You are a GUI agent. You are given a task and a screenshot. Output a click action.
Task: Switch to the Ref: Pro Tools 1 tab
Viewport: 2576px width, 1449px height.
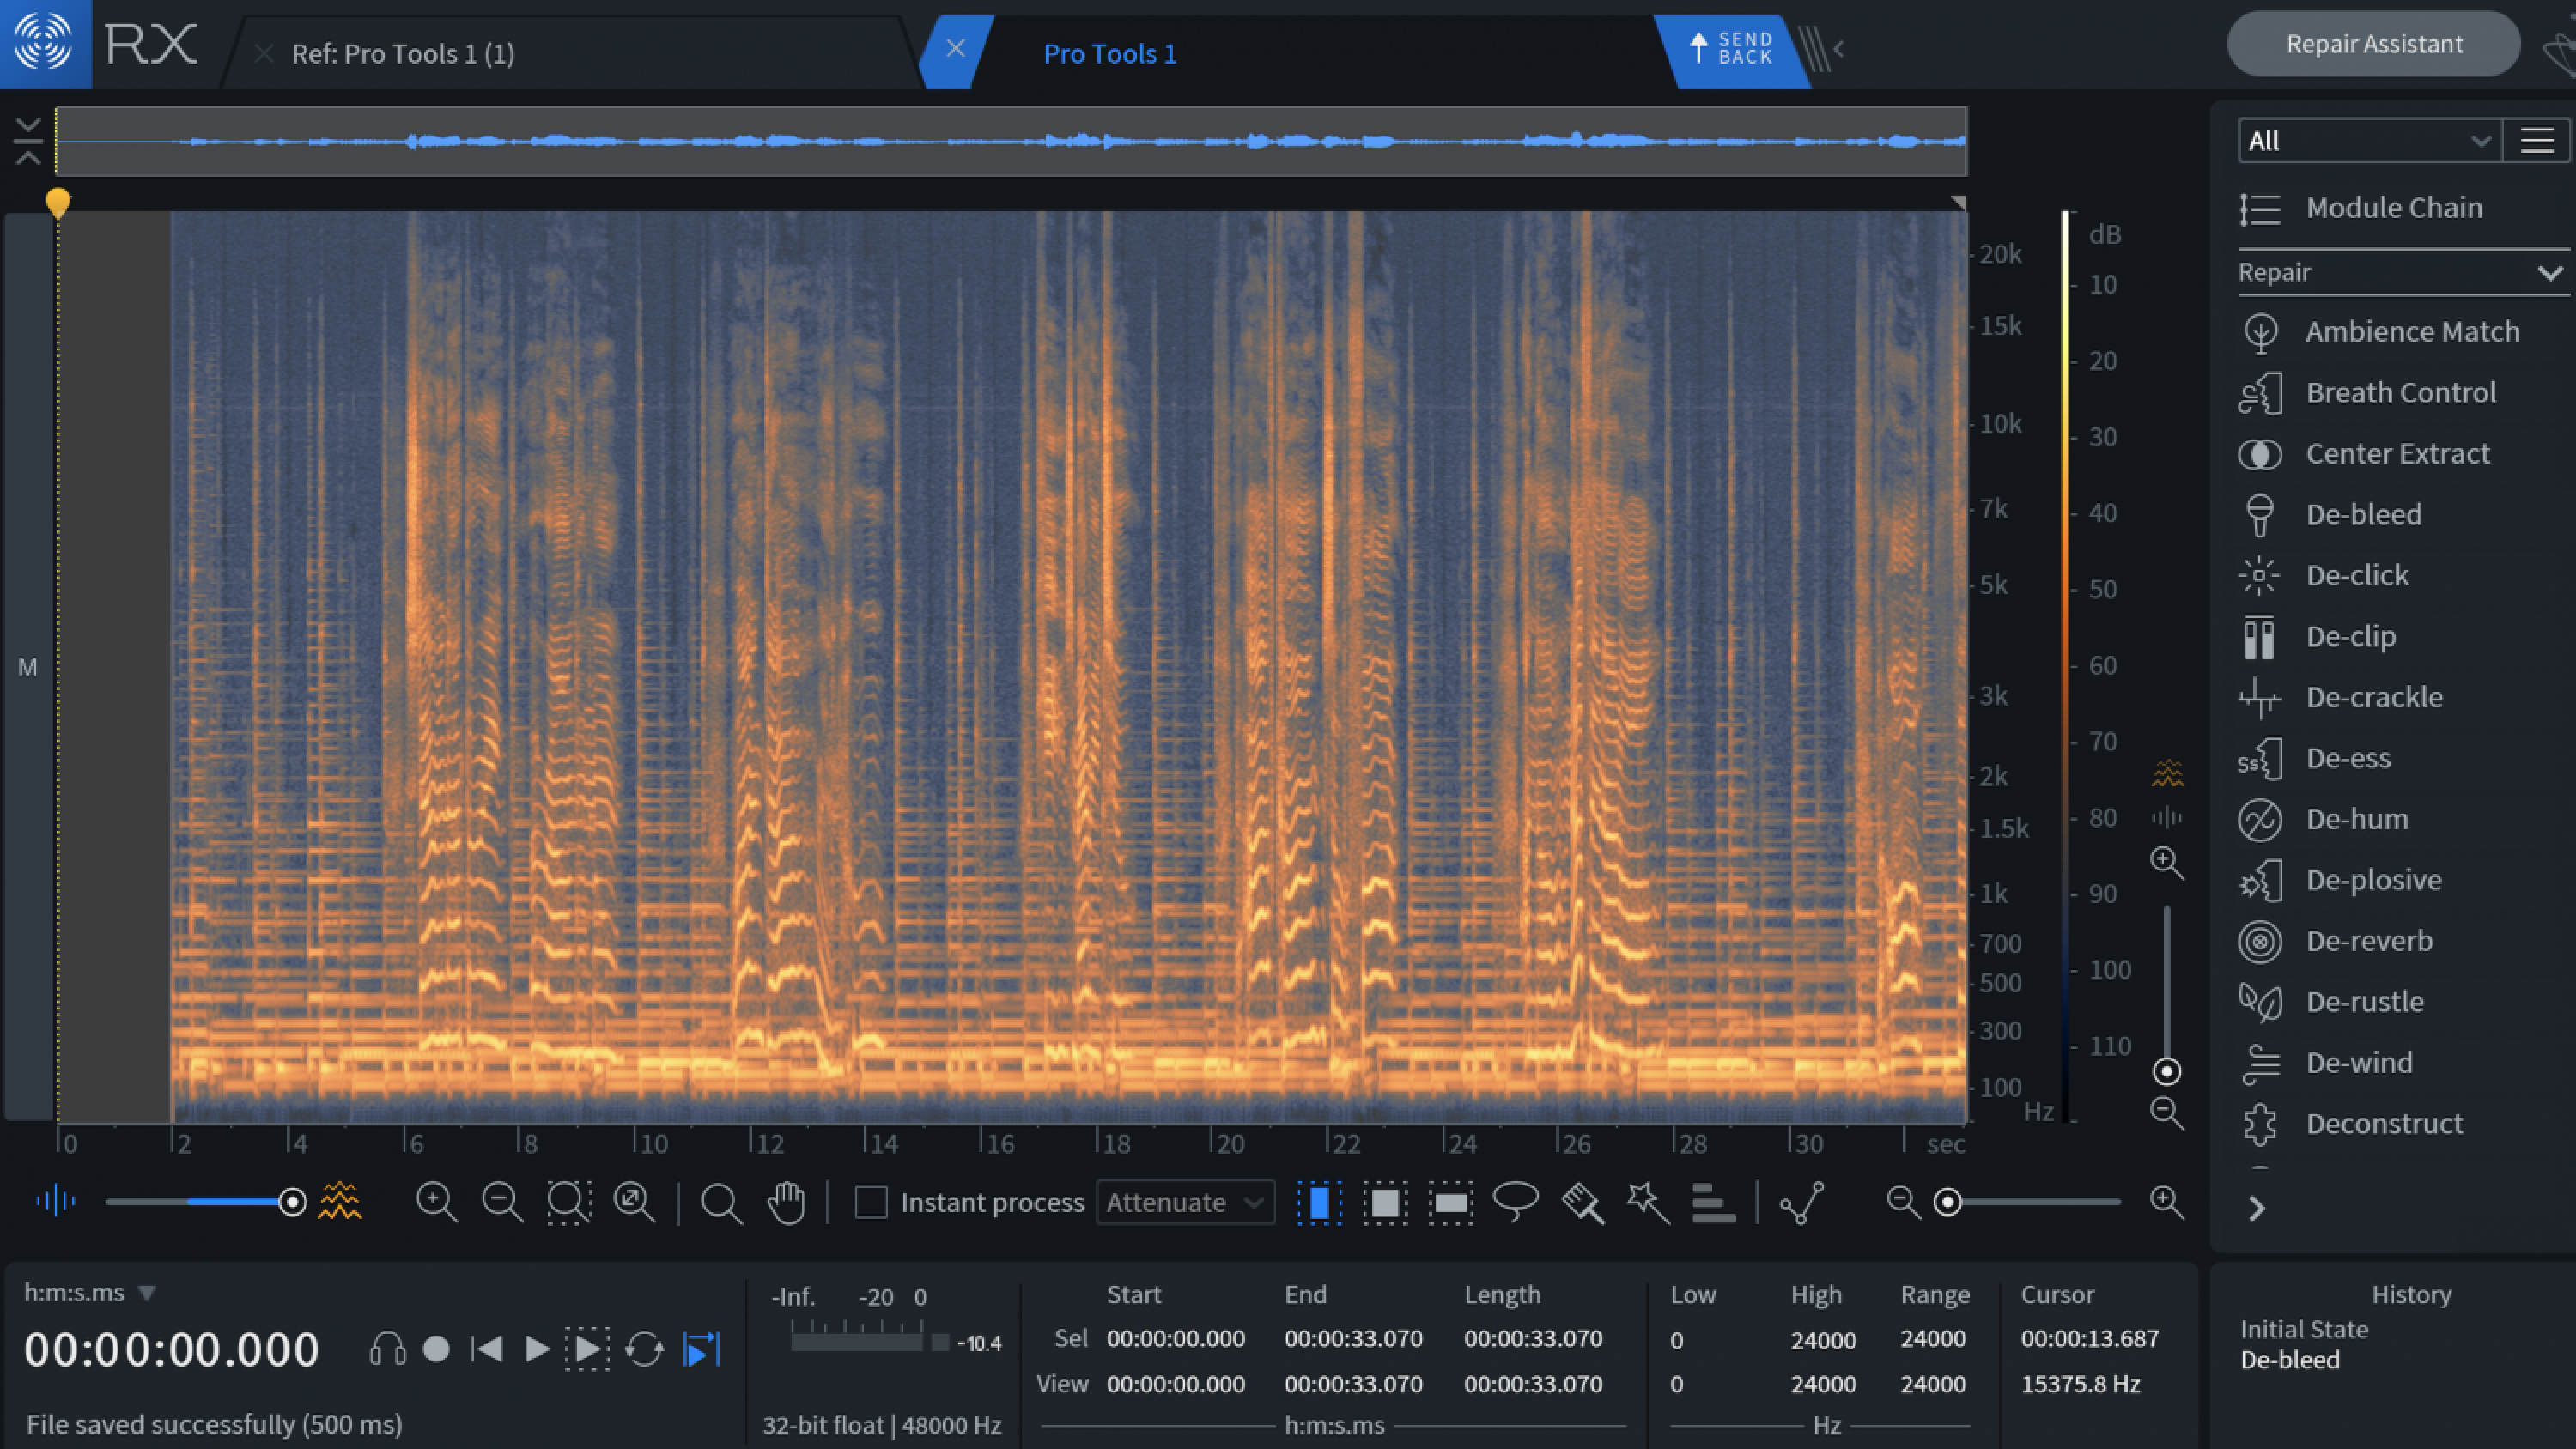(404, 52)
